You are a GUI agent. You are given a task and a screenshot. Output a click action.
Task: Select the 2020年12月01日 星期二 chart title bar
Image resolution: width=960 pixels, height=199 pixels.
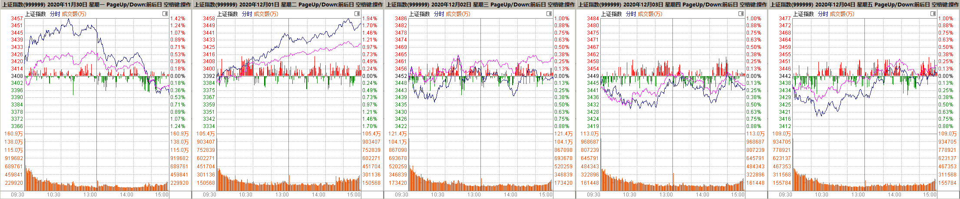pyautogui.click(x=288, y=4)
